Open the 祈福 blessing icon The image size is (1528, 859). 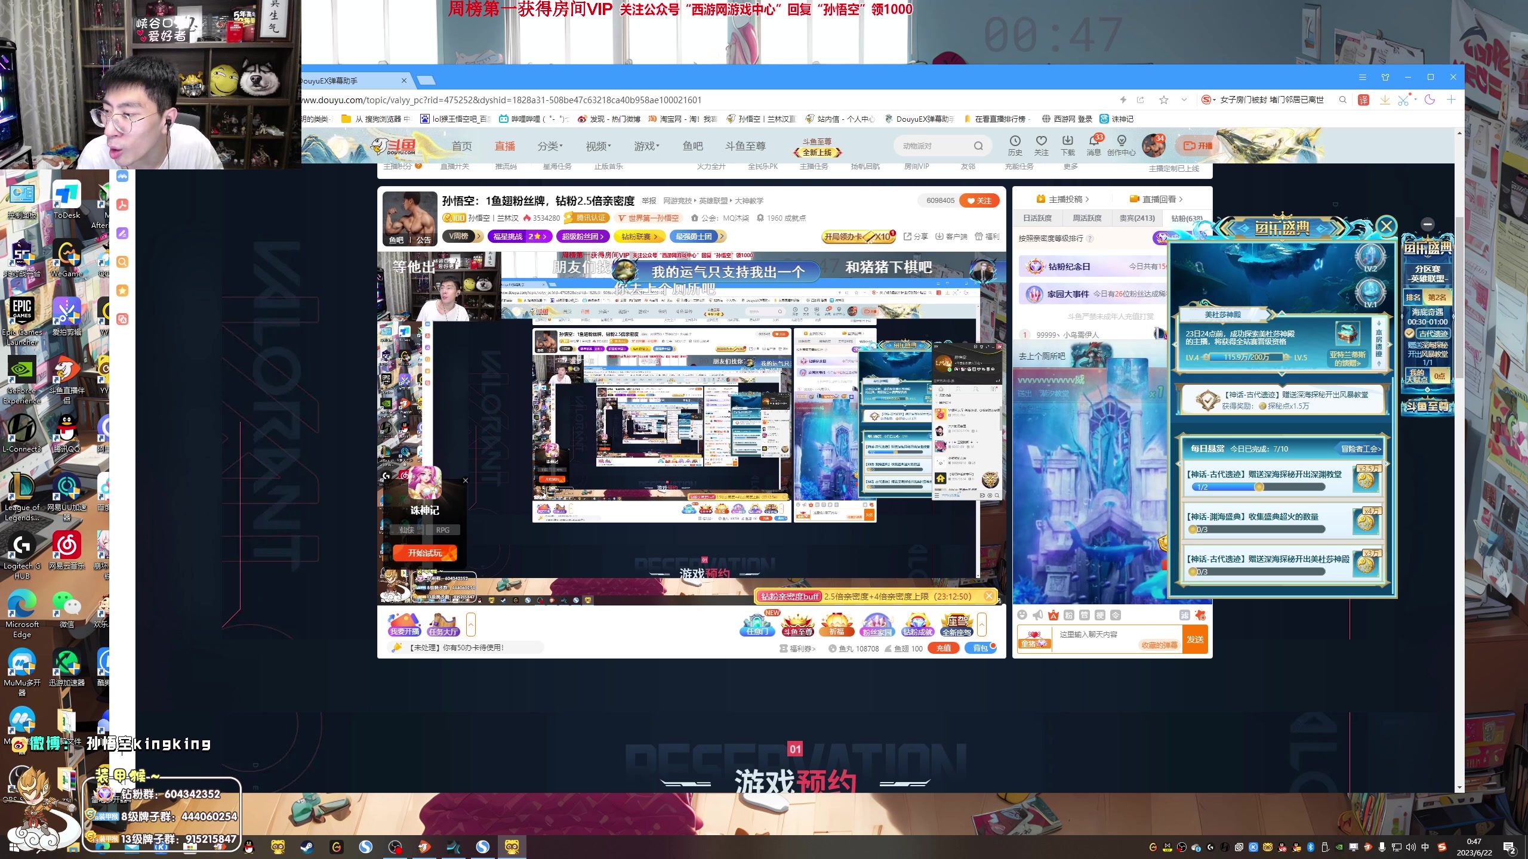tap(837, 625)
